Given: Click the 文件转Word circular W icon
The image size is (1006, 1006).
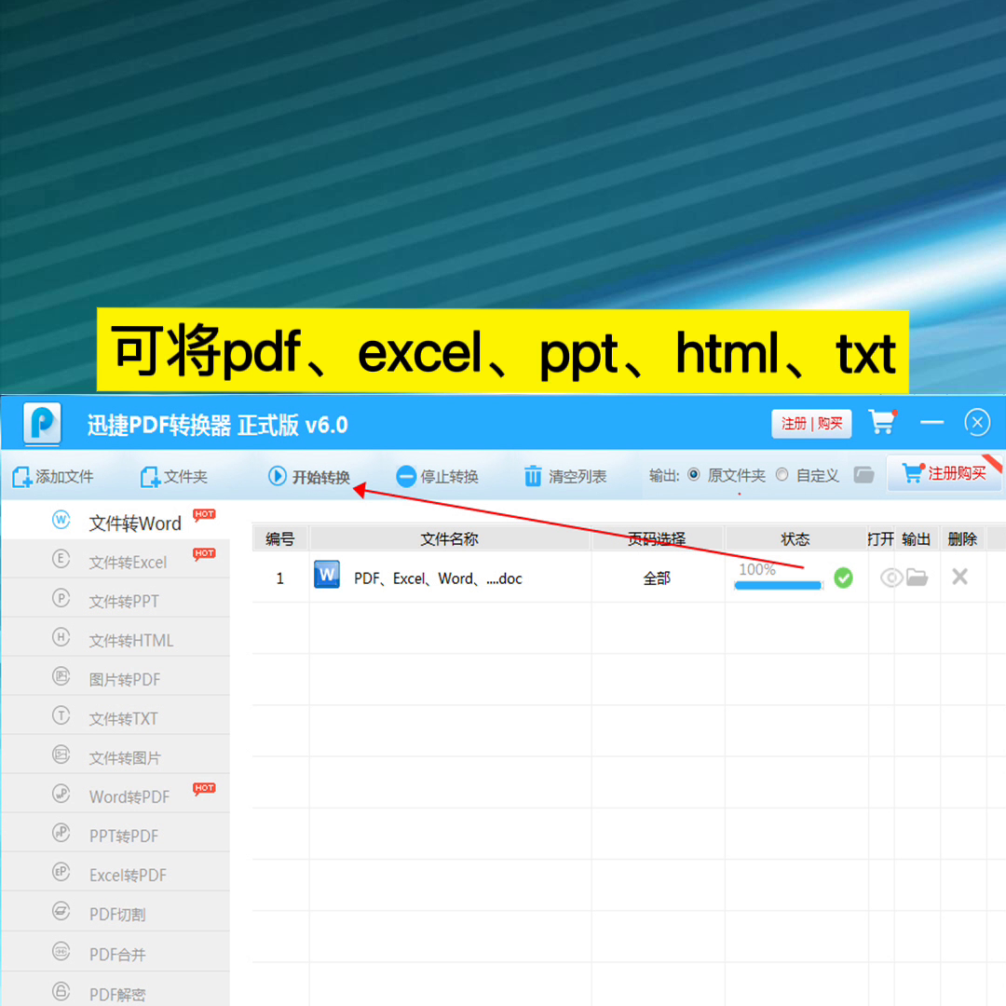Looking at the screenshot, I should tap(61, 519).
